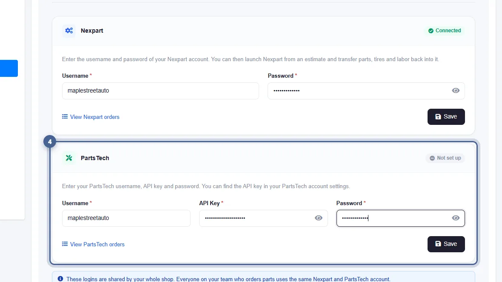Focus the Nexpart Username field

[160, 91]
